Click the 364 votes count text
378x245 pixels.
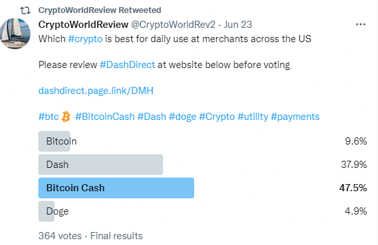(x=60, y=236)
